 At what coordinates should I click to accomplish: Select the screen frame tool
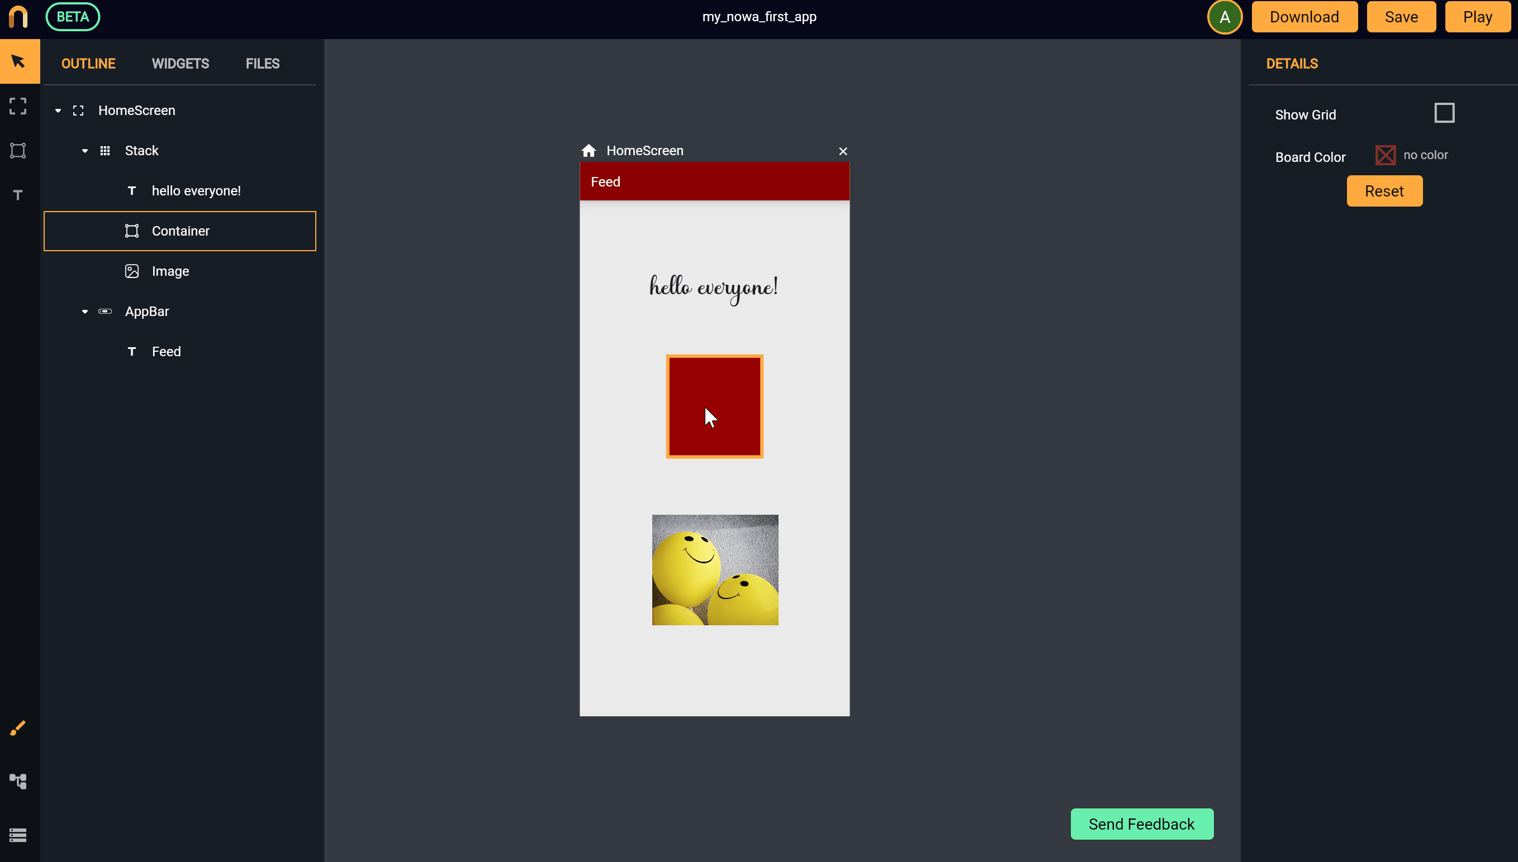pos(18,106)
